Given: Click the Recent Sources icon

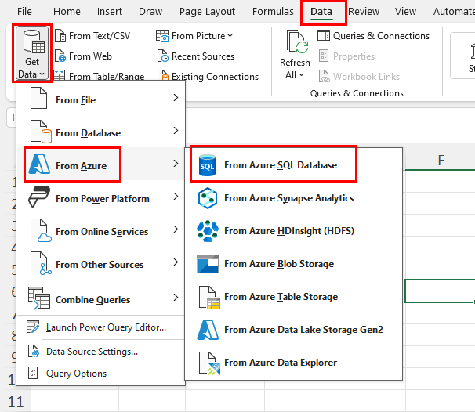Looking at the screenshot, I should (163, 56).
